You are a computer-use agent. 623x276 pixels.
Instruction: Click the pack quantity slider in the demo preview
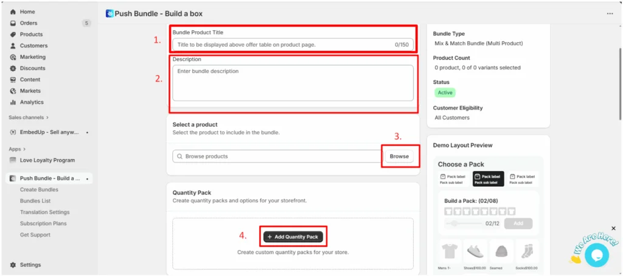tap(463, 224)
